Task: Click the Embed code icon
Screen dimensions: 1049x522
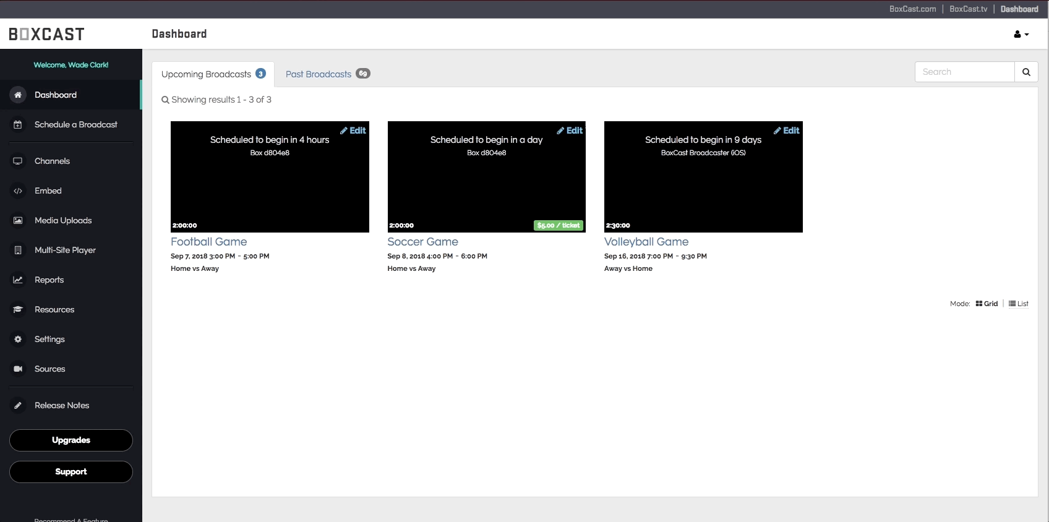Action: click(x=18, y=190)
